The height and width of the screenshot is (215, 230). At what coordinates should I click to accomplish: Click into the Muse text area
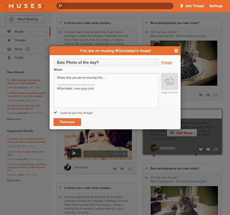click(x=106, y=90)
